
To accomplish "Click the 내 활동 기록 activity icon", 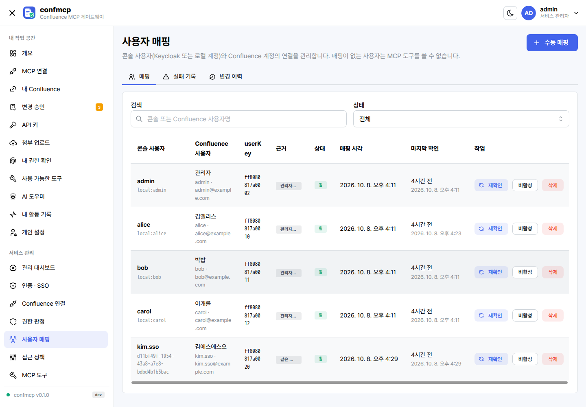I will 13,214.
